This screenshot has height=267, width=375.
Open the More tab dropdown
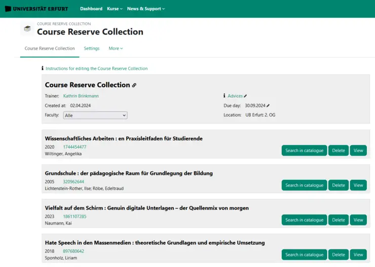coord(116,49)
